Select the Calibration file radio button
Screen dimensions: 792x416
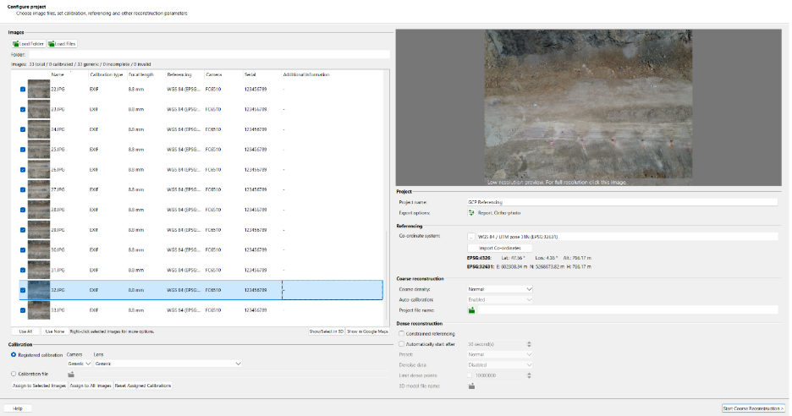[x=13, y=373]
